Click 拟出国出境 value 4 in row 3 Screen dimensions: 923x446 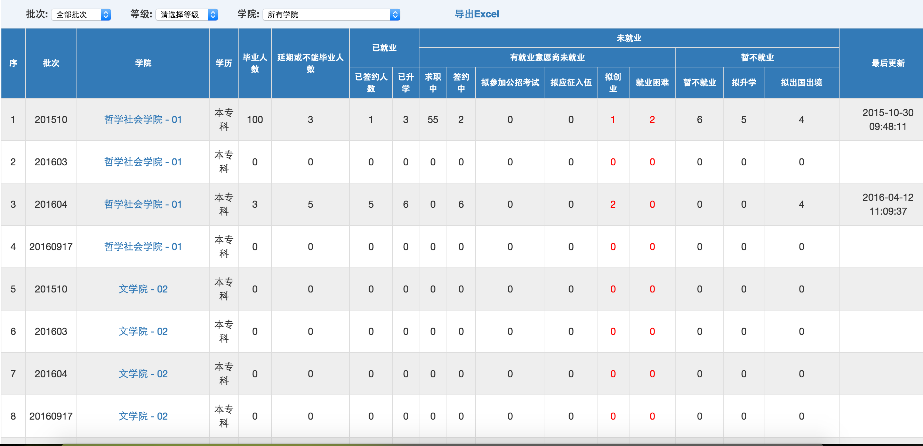(801, 204)
